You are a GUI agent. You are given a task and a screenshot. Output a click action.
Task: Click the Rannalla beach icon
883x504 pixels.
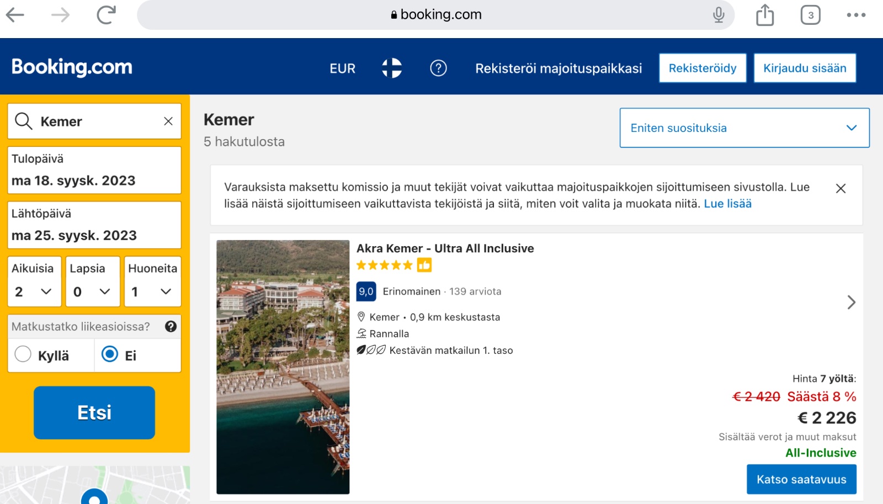click(x=361, y=333)
